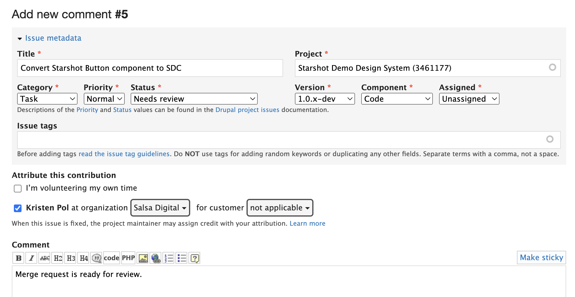Open the Assigned dropdown showing Unassigned
Image resolution: width=575 pixels, height=297 pixels.
click(x=469, y=99)
